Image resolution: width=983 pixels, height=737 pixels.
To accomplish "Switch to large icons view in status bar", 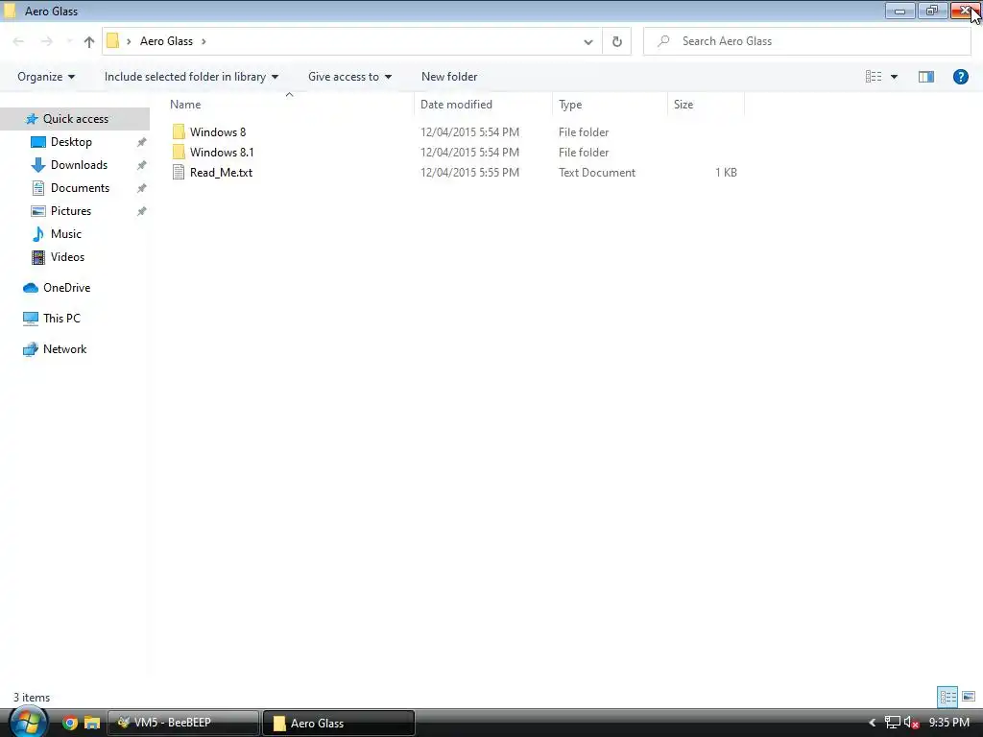I will coord(969,697).
